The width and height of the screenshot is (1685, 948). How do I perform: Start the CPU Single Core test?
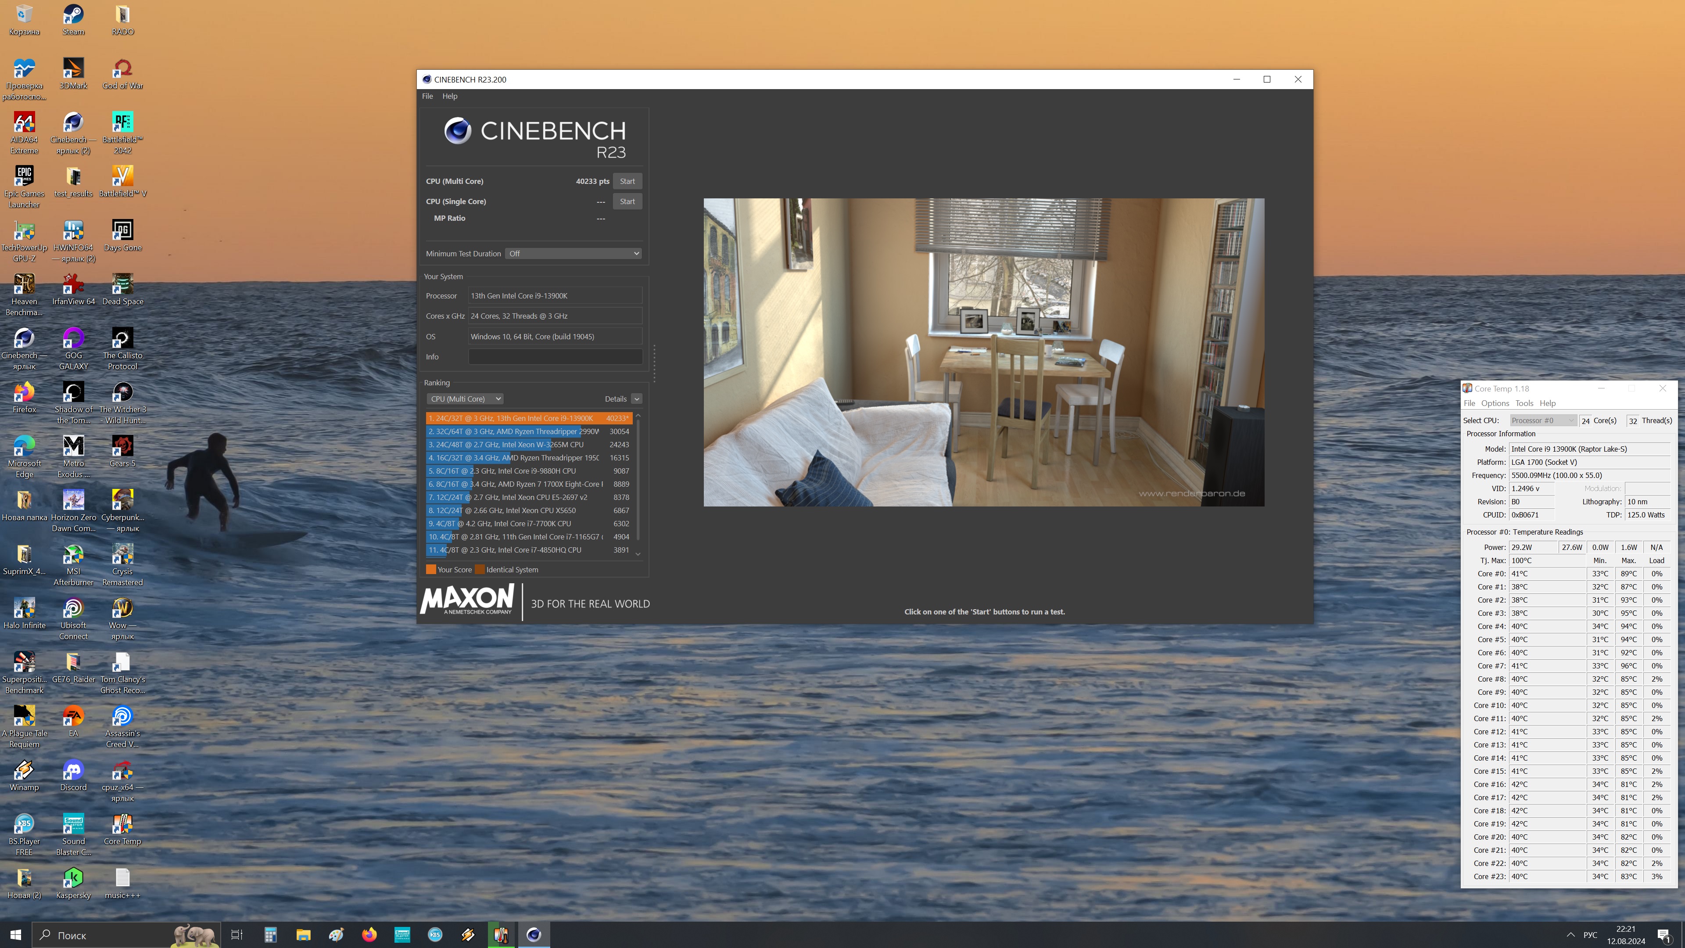(x=627, y=201)
